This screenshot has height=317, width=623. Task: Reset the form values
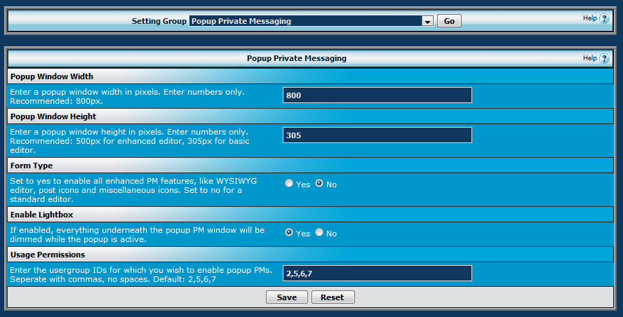coord(333,297)
